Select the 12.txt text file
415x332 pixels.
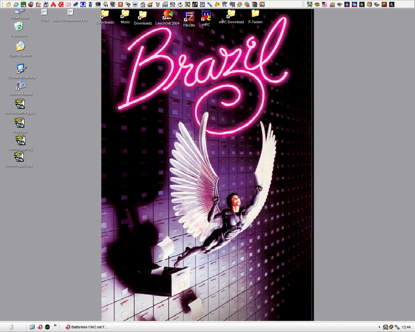coord(44,16)
